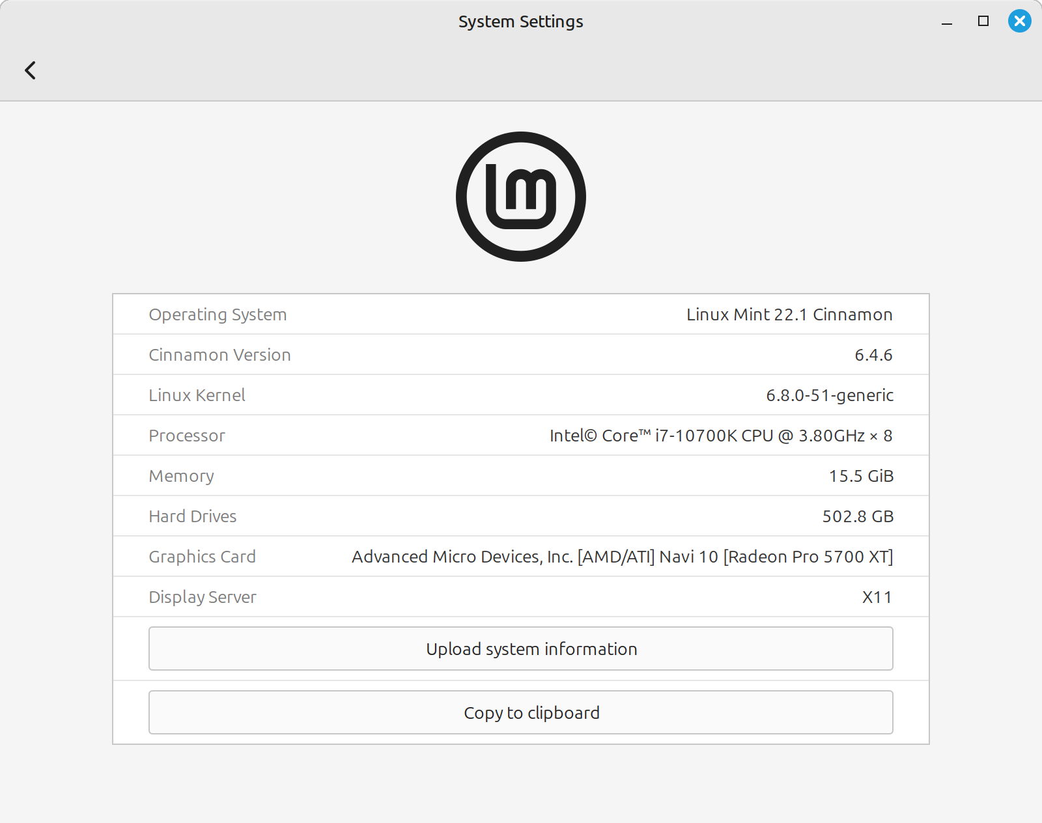Select the X11 display server value
1042x823 pixels.
point(877,597)
